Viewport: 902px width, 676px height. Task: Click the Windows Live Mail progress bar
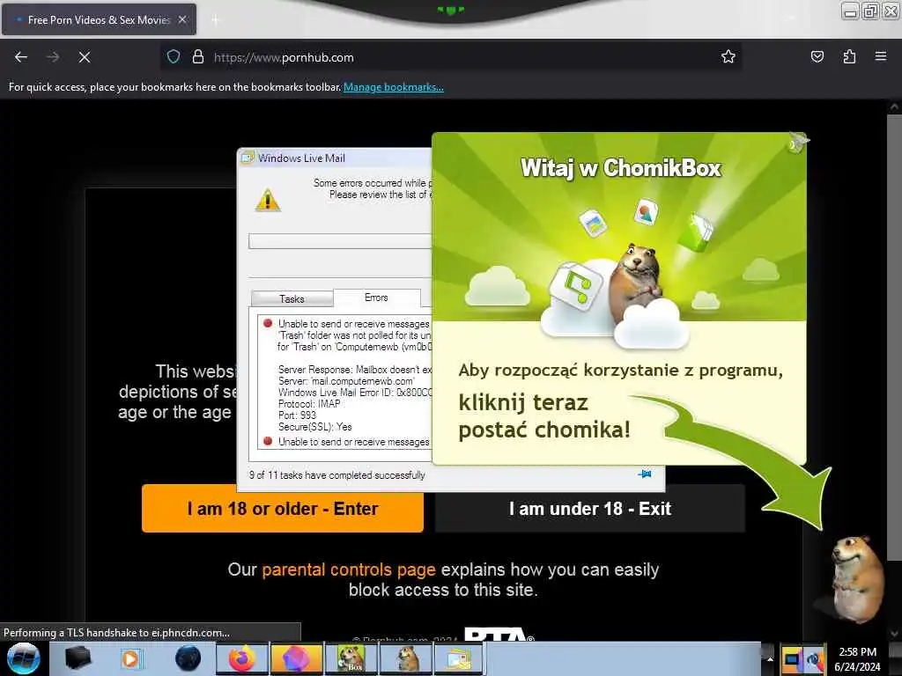pyautogui.click(x=340, y=241)
